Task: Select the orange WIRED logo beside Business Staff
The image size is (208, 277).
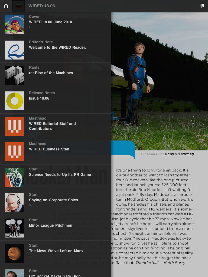Action: (15, 152)
